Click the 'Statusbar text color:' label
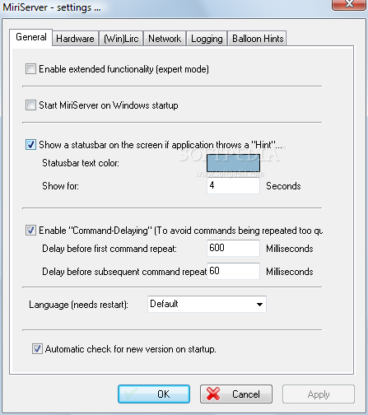Image resolution: width=368 pixels, height=415 pixels. pyautogui.click(x=81, y=163)
